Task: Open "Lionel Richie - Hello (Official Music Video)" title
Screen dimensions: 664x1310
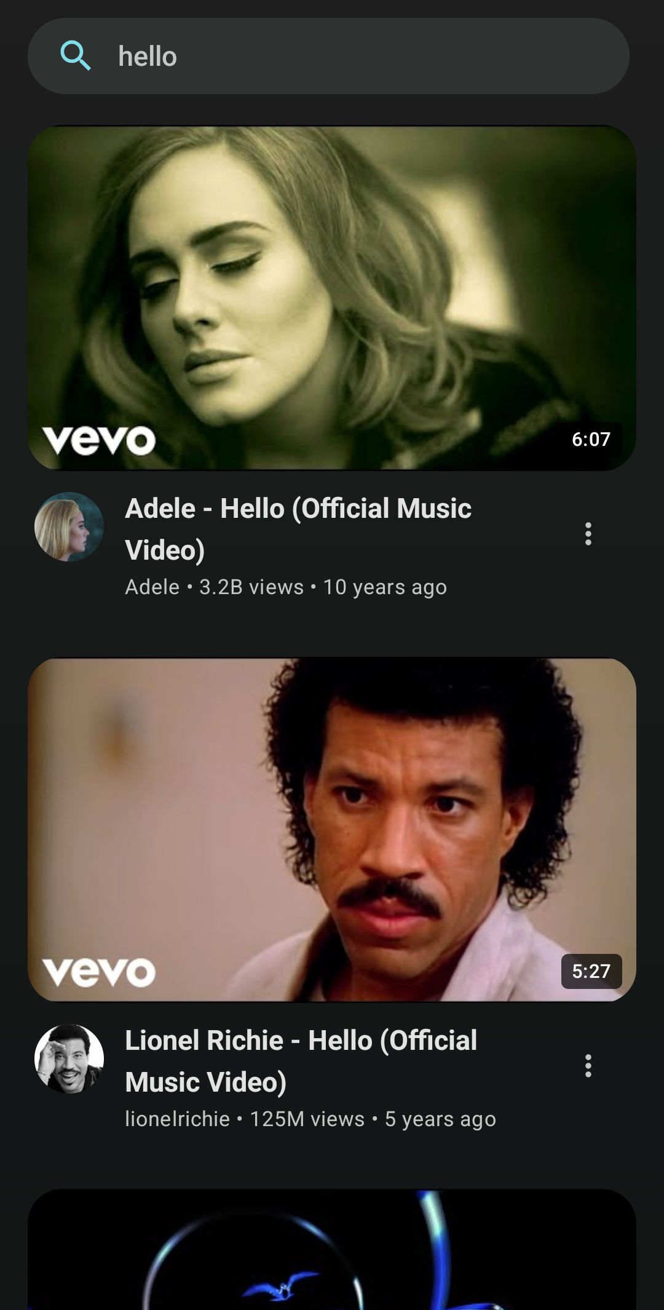Action: click(301, 1061)
